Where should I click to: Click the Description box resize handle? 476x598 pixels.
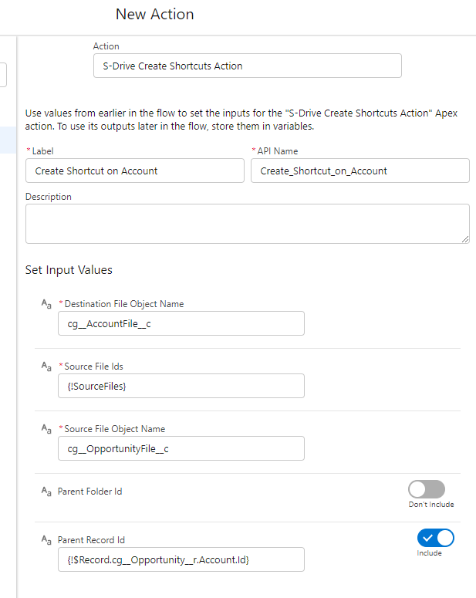coord(465,239)
